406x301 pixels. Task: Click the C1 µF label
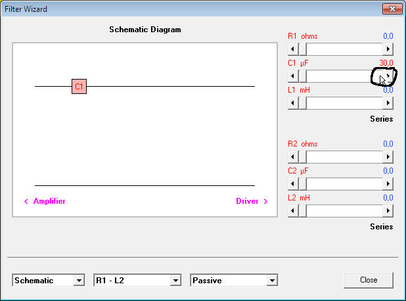[298, 63]
